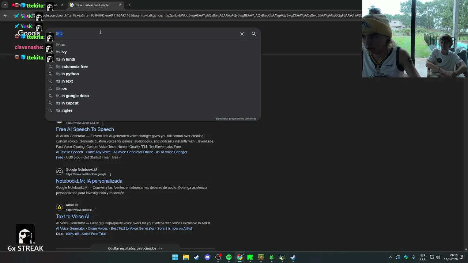The width and height of the screenshot is (468, 263).
Task: Select the 'tts in text' suggestion
Action: click(x=152, y=81)
